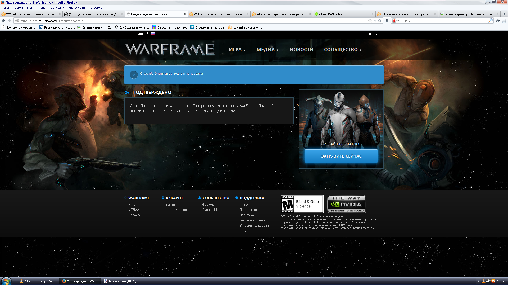Expand the 'СООБЩЕСТВО' navigation menu
Screen dimensions: 508x285
pos(343,49)
